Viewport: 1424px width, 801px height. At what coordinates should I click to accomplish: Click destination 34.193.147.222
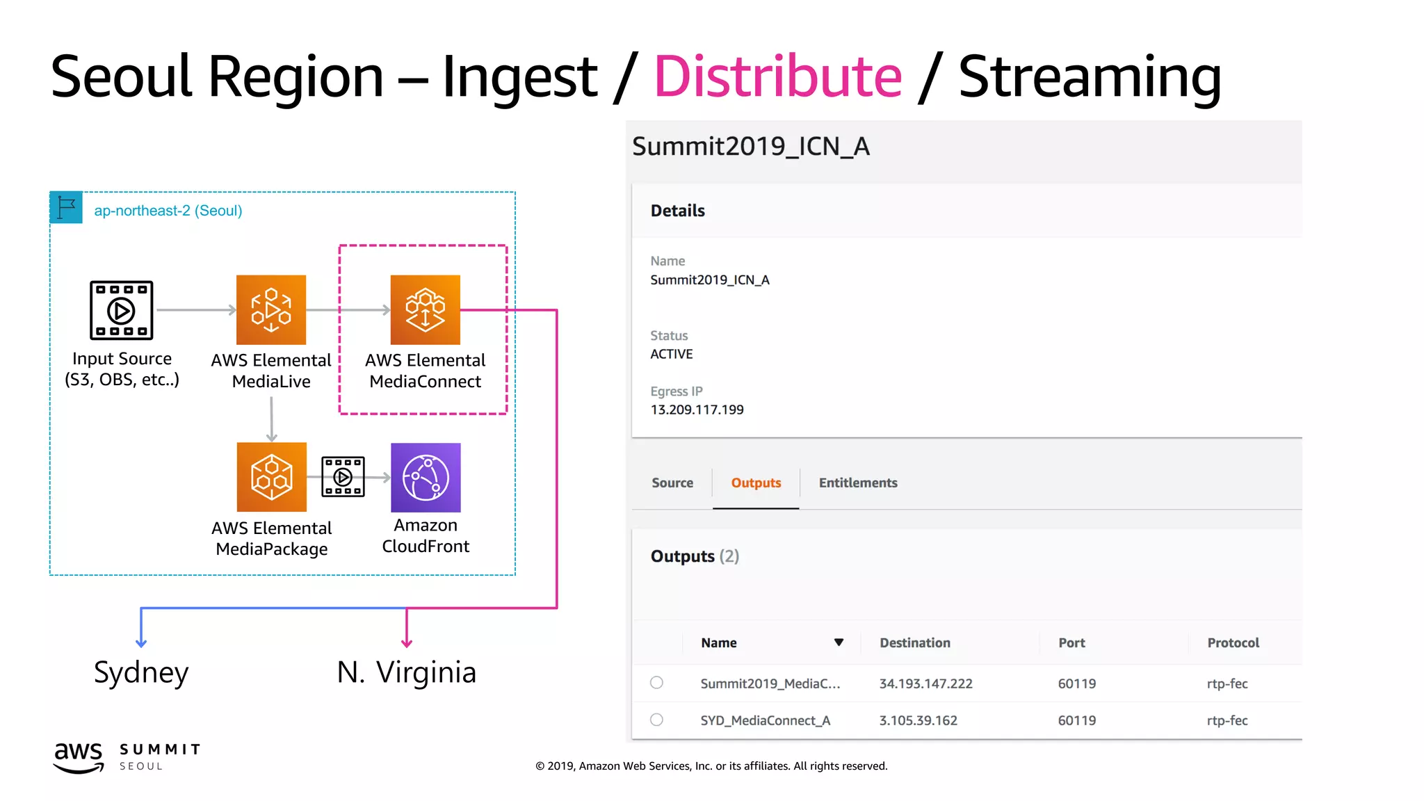[x=925, y=683]
